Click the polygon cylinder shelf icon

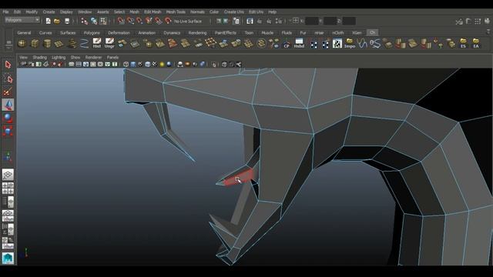click(47, 43)
